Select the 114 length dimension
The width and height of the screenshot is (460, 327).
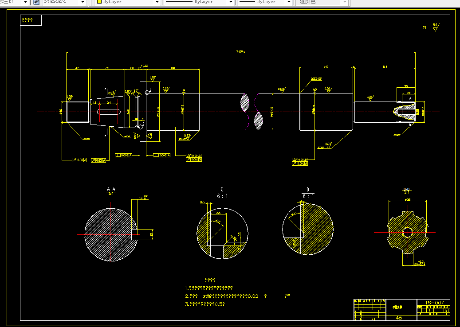click(x=385, y=67)
